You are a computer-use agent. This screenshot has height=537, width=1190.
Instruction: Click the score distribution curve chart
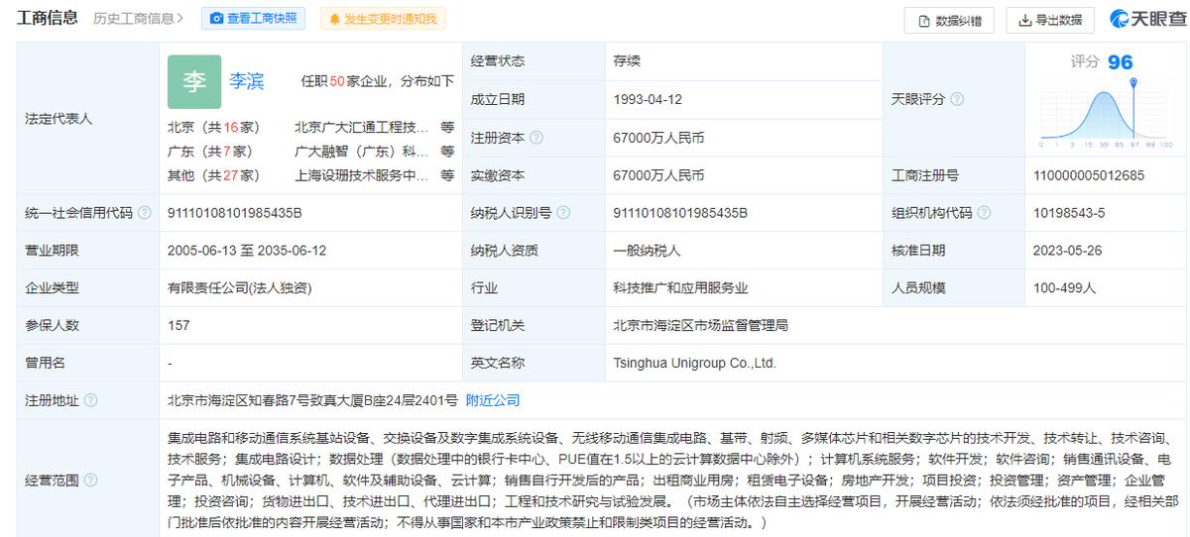(1106, 112)
